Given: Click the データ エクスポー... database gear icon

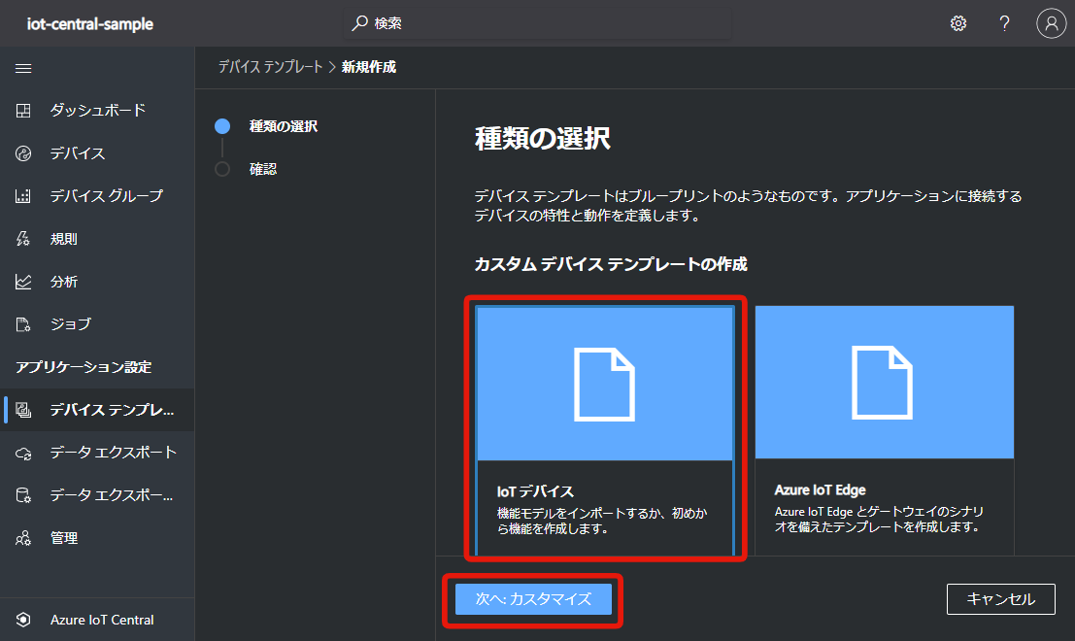Looking at the screenshot, I should click(23, 495).
